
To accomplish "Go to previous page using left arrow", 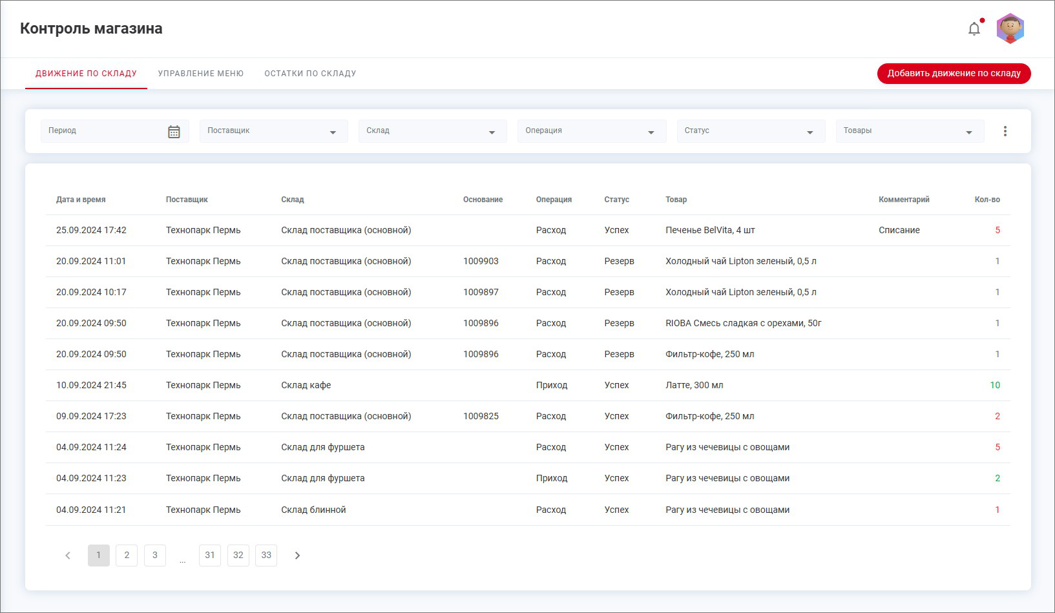I will (68, 556).
